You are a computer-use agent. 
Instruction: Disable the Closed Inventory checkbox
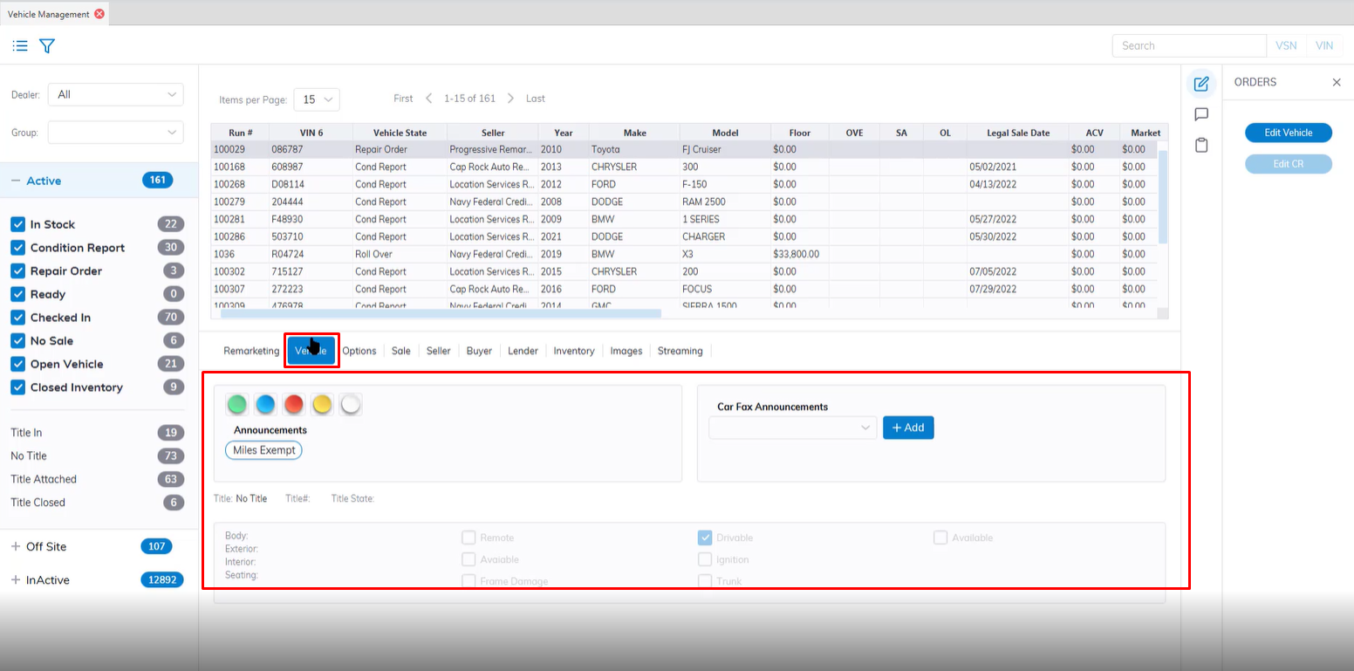coord(17,387)
